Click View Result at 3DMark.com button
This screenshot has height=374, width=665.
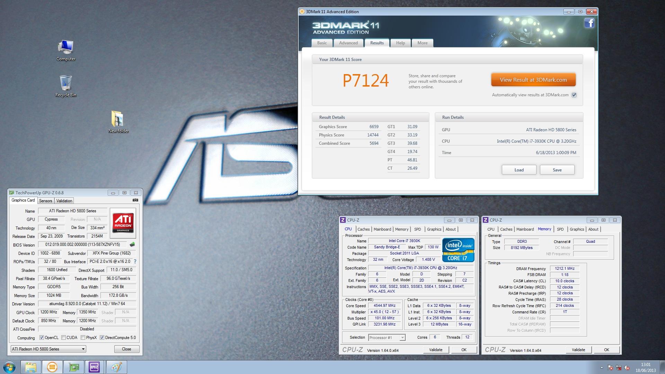point(533,80)
